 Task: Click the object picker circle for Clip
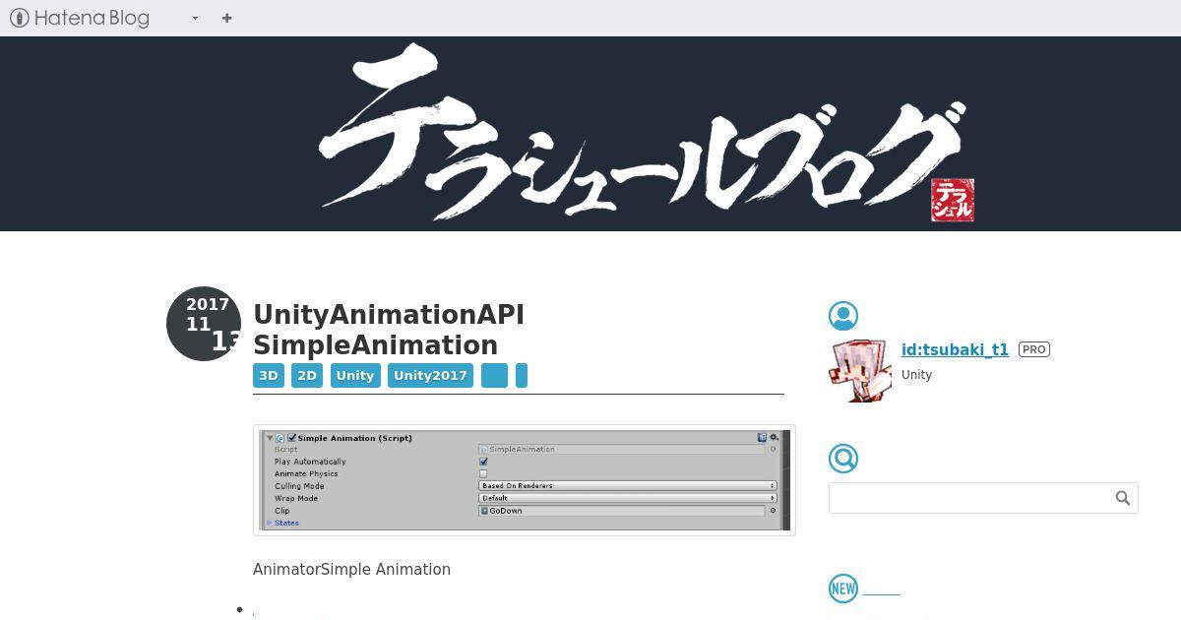773,511
